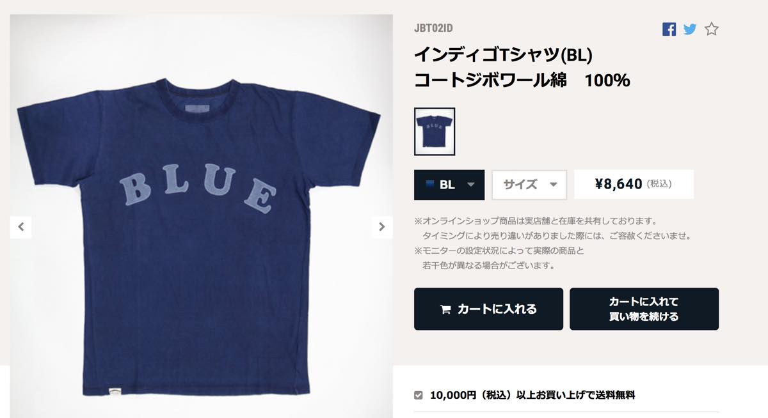Click the down arrow next to BL
The width and height of the screenshot is (768, 418).
pos(471,185)
